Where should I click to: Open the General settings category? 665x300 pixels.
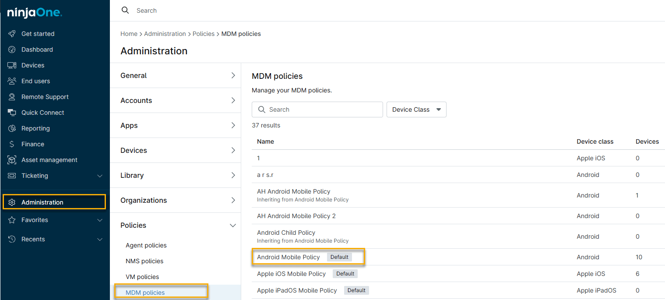(175, 75)
